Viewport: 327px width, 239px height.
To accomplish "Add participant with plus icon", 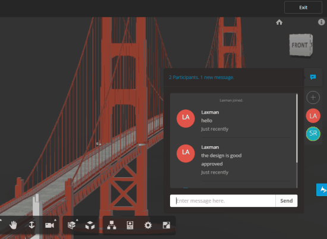I will (x=313, y=98).
